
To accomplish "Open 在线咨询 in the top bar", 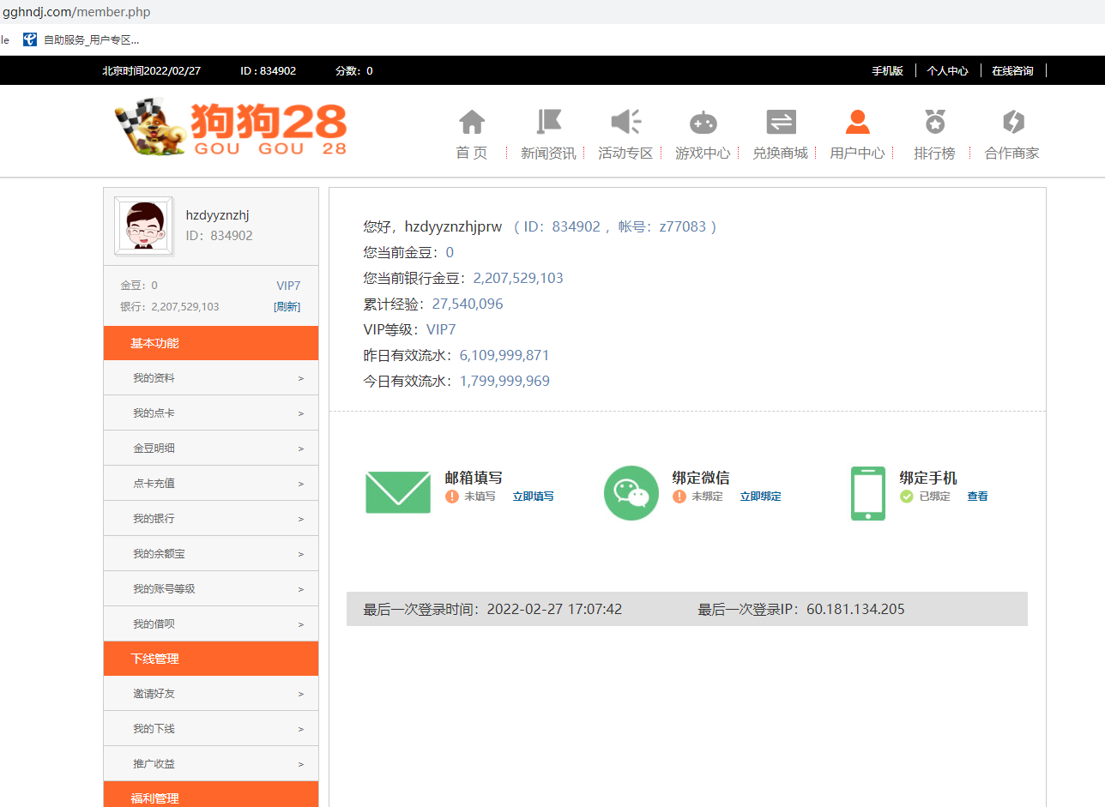I will pos(1012,71).
